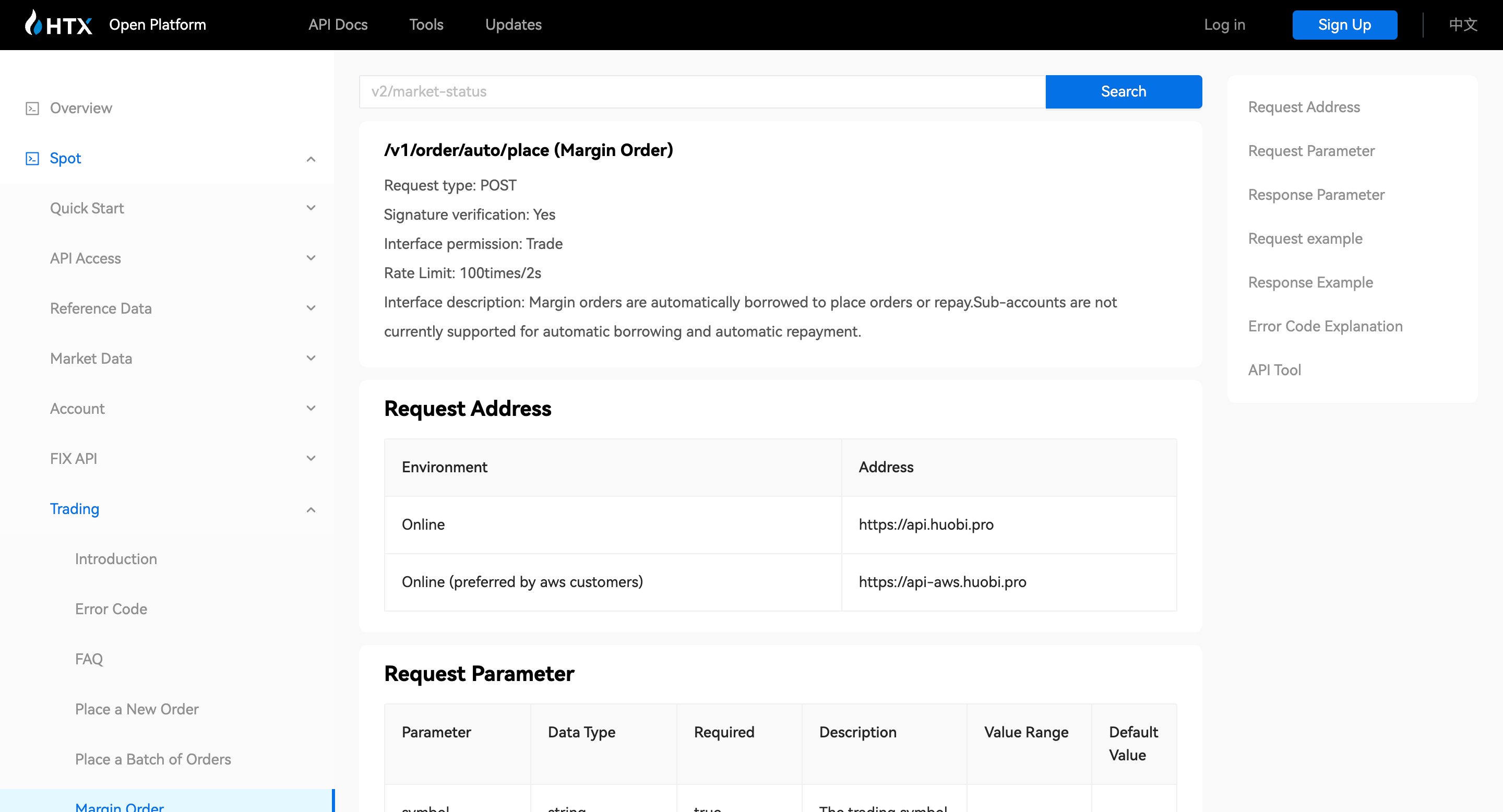Open Place a Batch of Orders page
Viewport: 1503px width, 812px height.
[153, 760]
